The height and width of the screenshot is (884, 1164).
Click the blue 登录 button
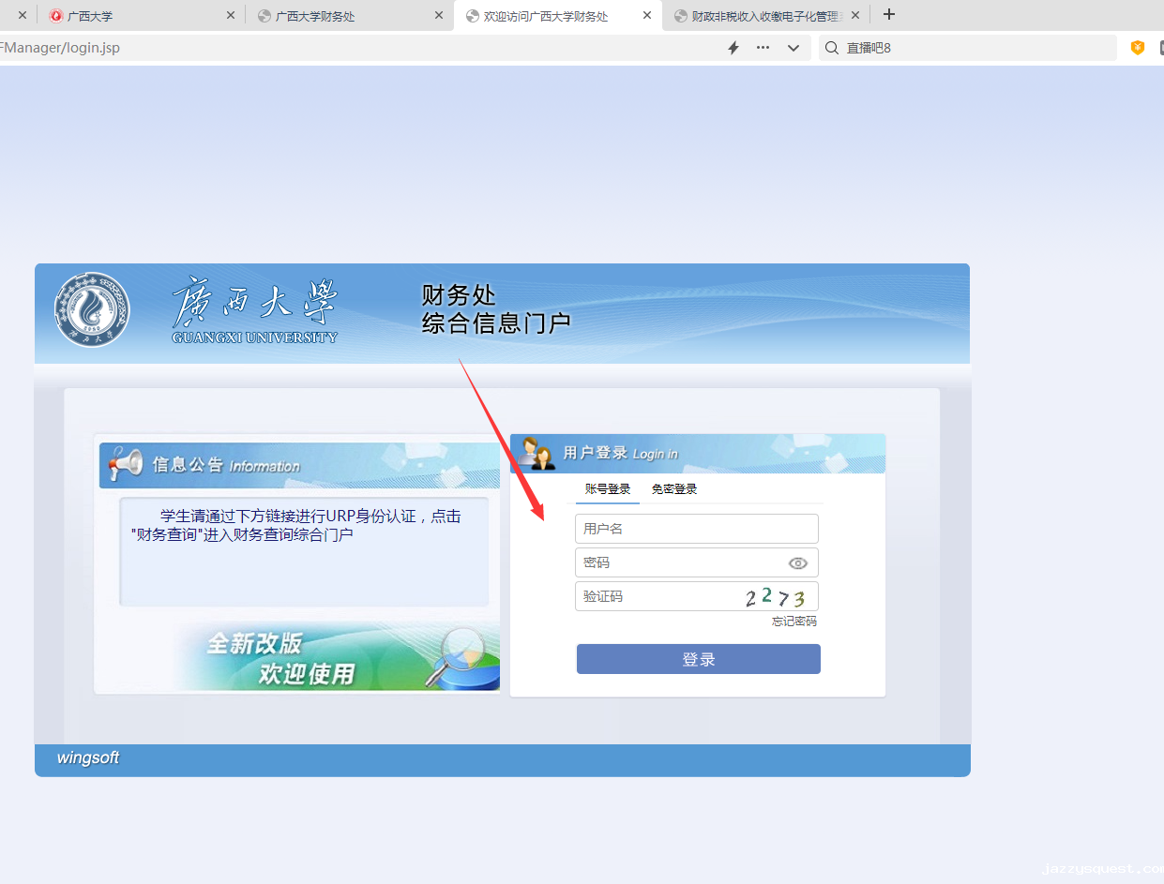pos(698,659)
